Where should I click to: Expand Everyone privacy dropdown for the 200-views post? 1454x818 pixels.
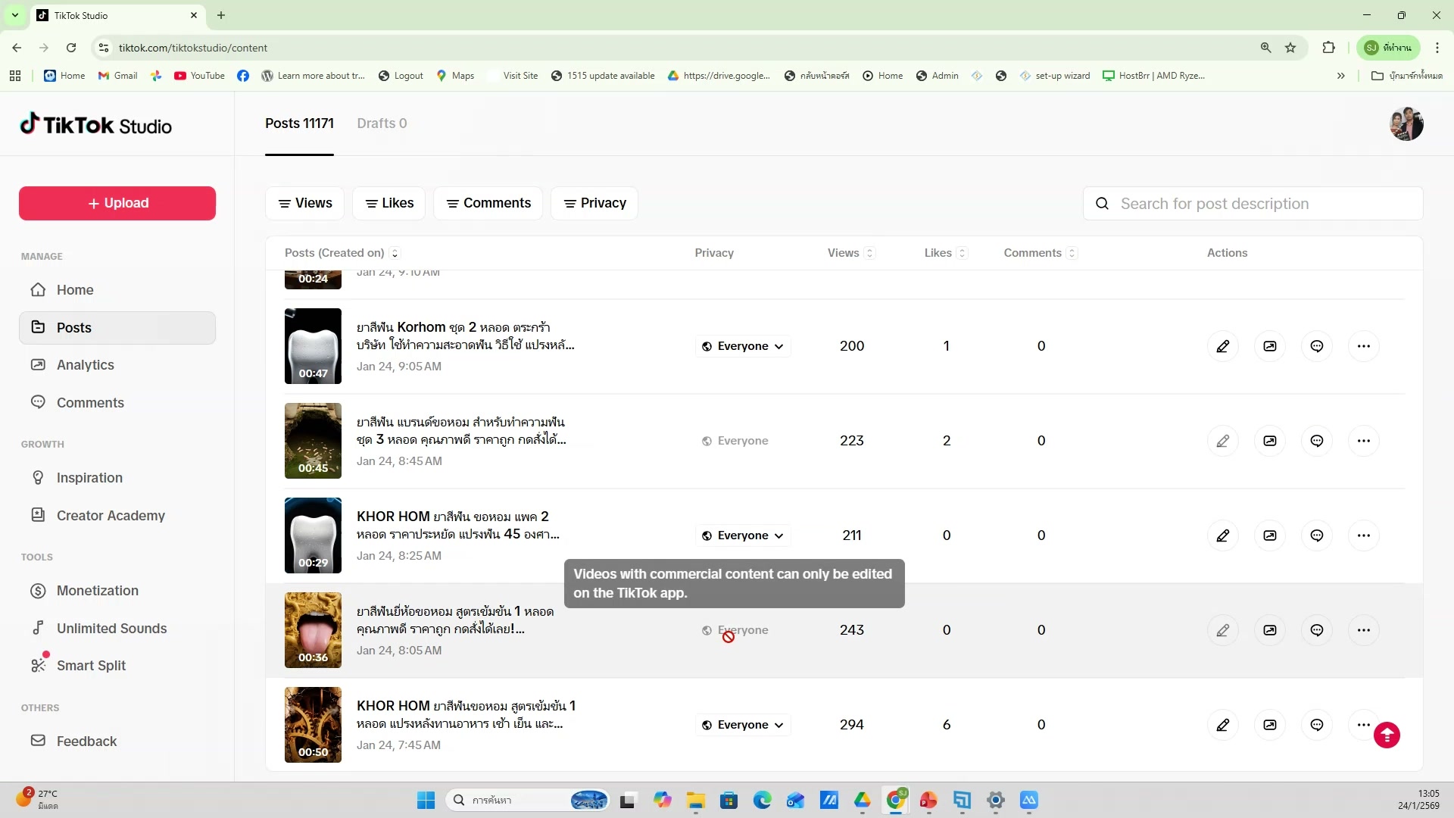coord(743,346)
